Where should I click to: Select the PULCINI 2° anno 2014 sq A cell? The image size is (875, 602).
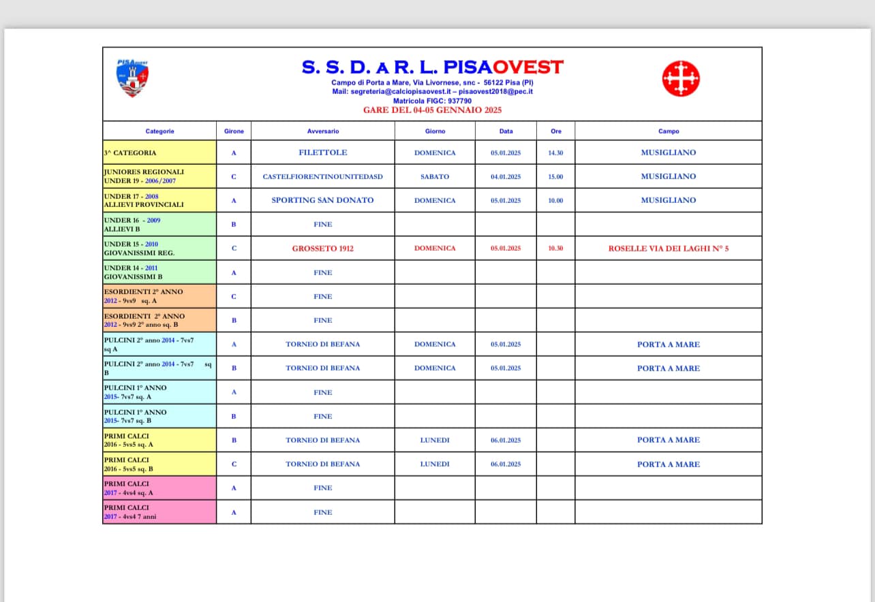click(159, 344)
